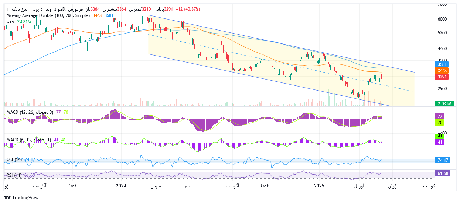Click the 2024 label on time axis

(121, 186)
